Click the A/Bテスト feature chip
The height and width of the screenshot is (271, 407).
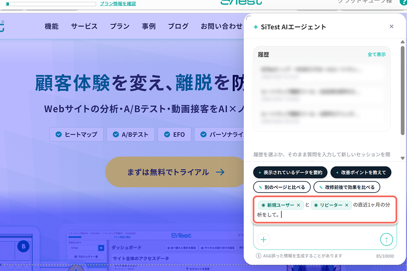pos(131,134)
